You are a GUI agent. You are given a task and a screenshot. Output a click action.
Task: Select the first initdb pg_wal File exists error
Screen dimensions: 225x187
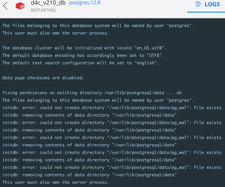[x=112, y=108]
